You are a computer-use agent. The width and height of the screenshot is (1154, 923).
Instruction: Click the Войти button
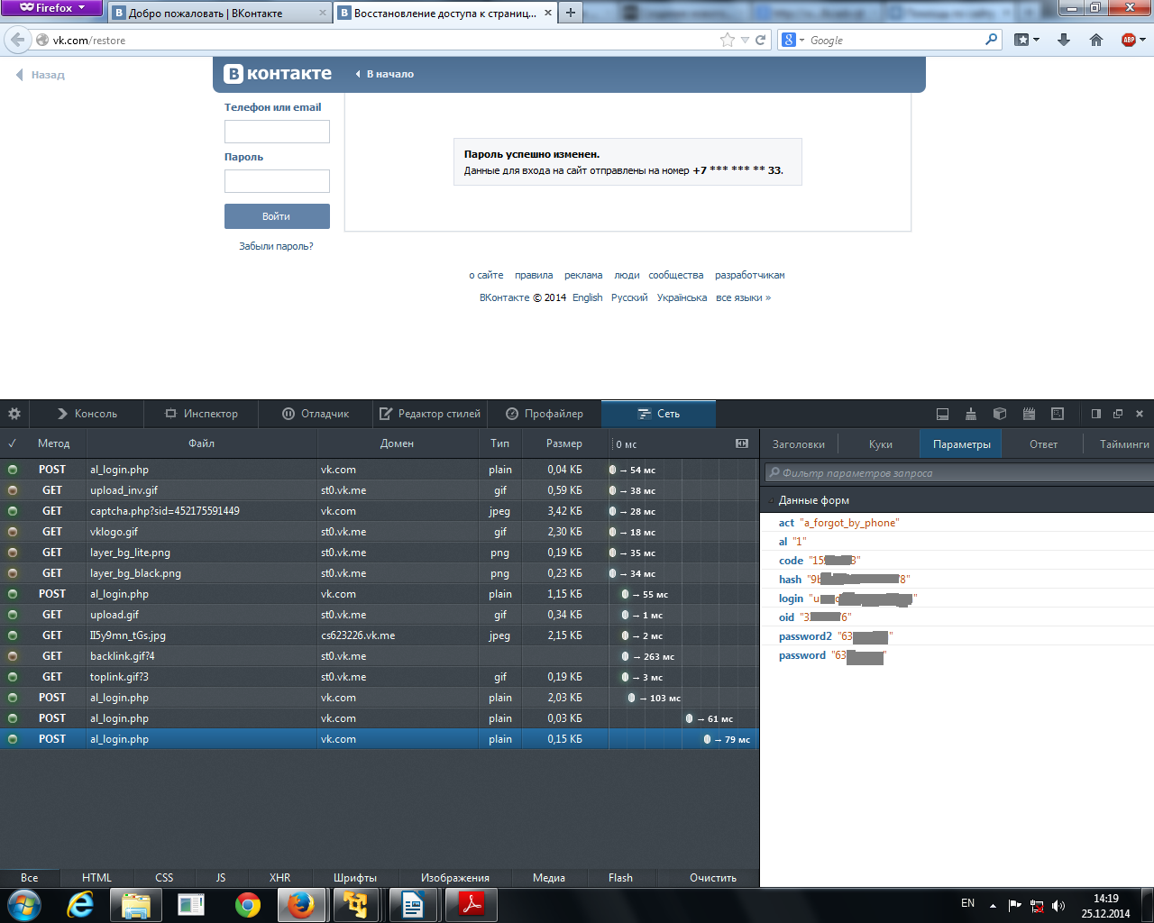277,216
